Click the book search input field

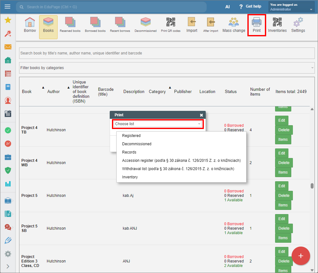(167, 53)
